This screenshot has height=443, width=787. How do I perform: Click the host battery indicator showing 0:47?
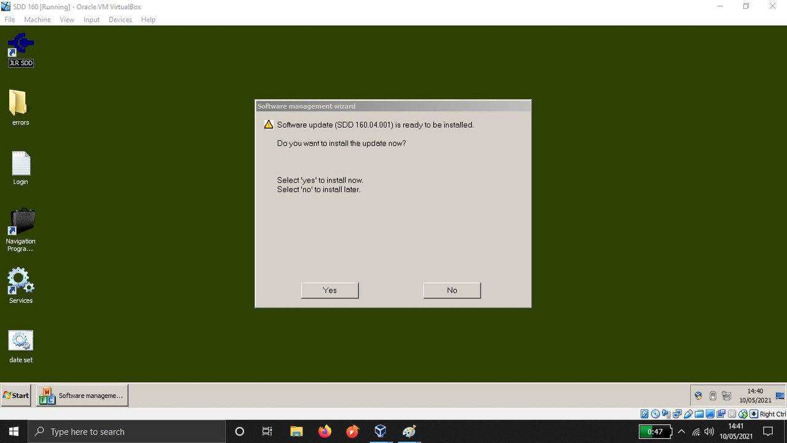(655, 432)
